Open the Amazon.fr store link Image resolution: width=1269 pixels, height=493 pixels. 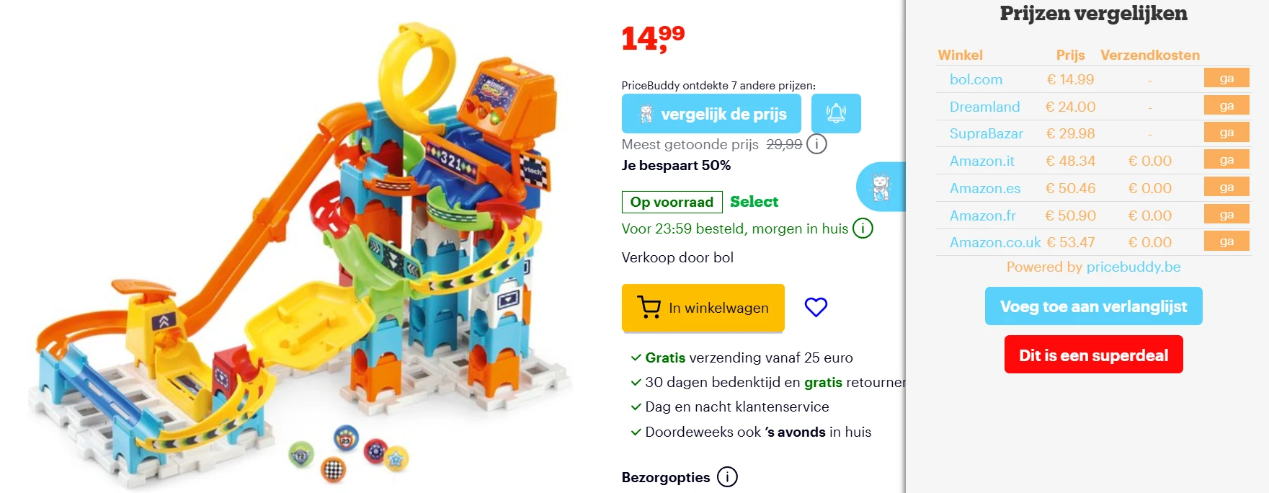982,216
